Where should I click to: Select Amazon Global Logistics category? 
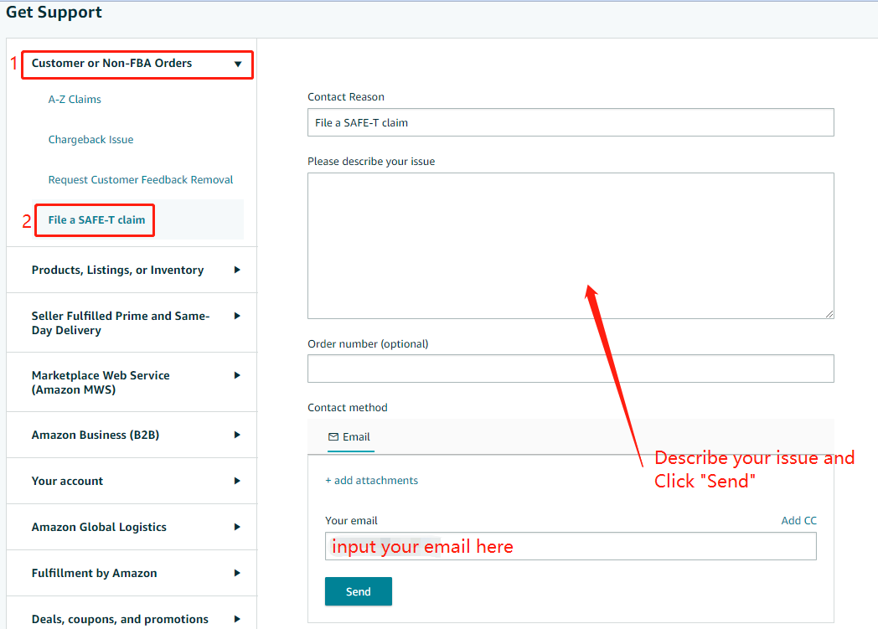[x=99, y=527]
